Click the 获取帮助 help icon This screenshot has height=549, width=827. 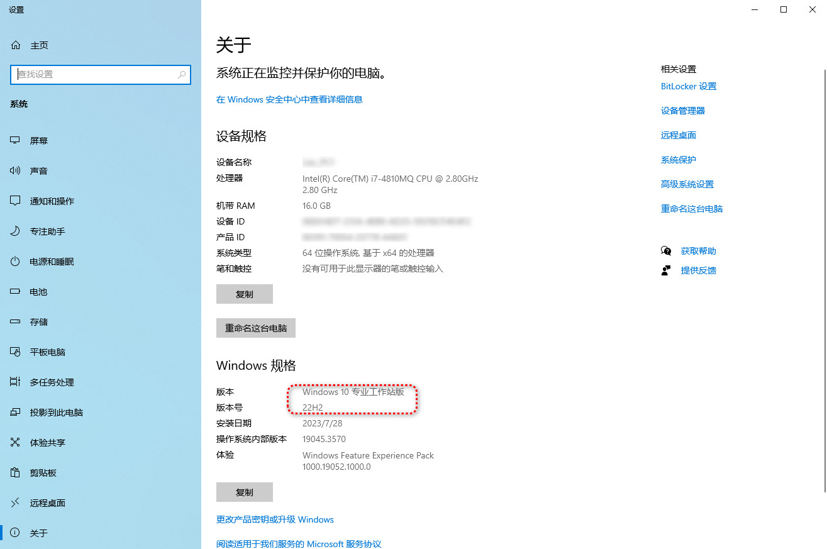(666, 251)
